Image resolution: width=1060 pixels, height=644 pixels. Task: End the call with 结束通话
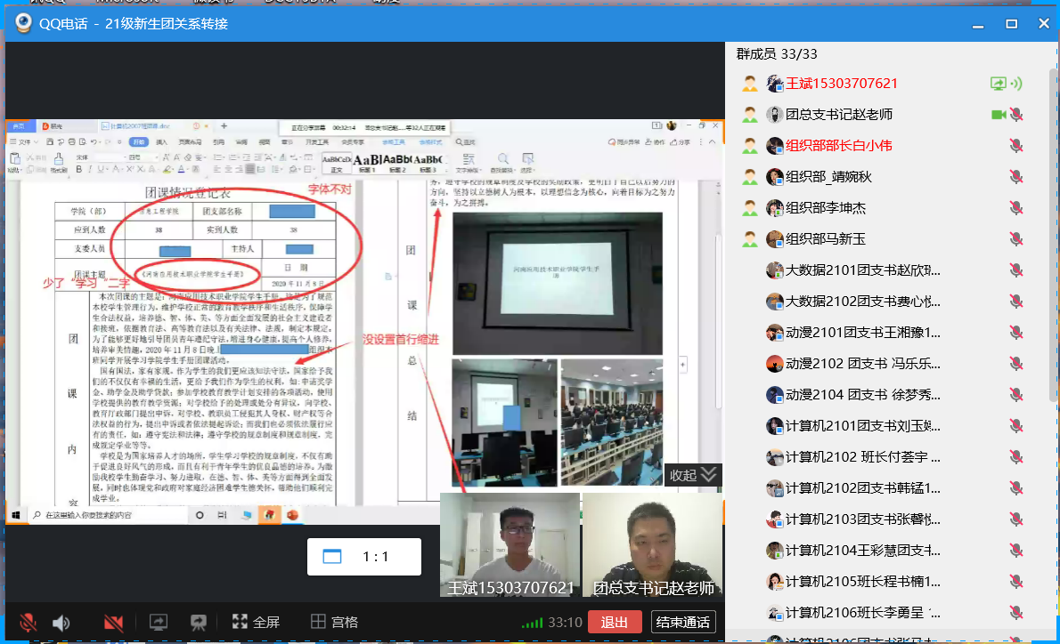(x=683, y=622)
